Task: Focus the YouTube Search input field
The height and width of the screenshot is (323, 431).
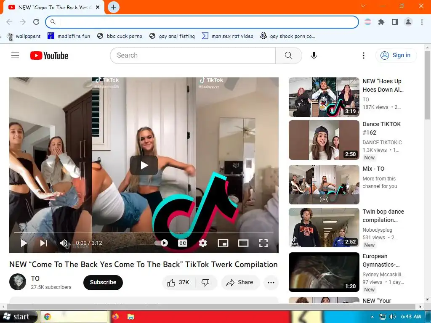Action: click(x=193, y=56)
